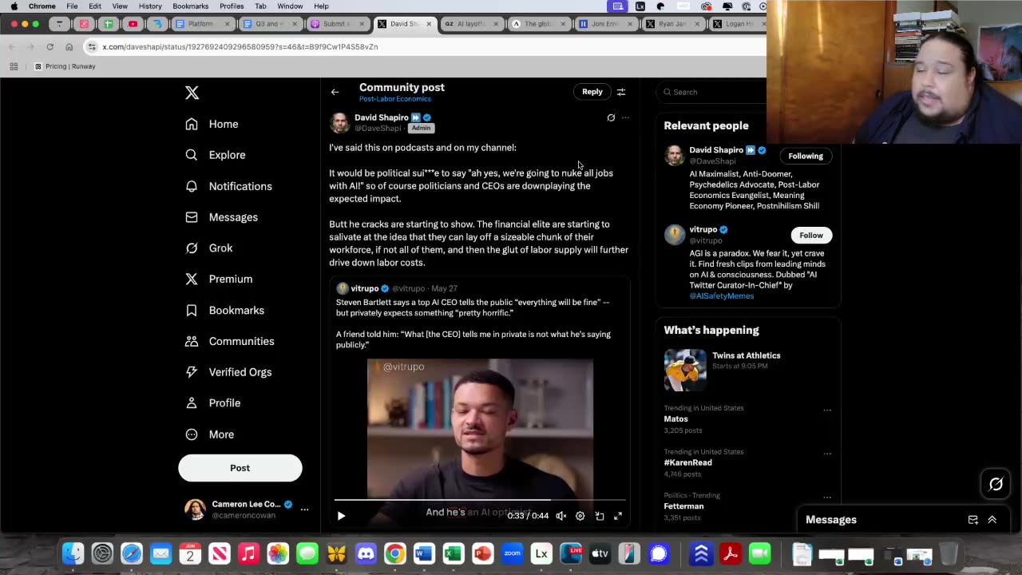Open Chrome apps grid icon
The width and height of the screenshot is (1022, 575).
(14, 66)
